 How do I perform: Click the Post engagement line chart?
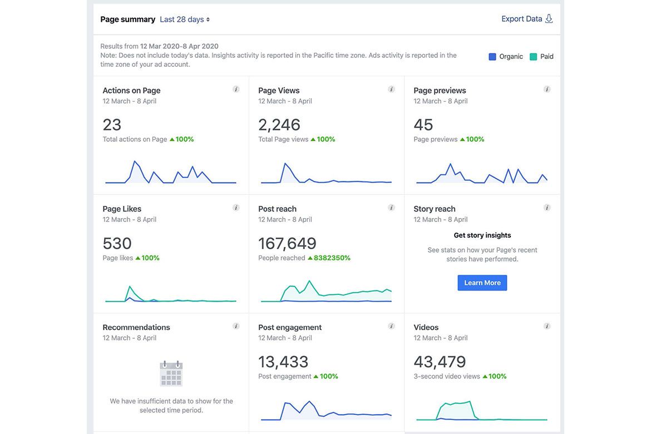coord(326,410)
